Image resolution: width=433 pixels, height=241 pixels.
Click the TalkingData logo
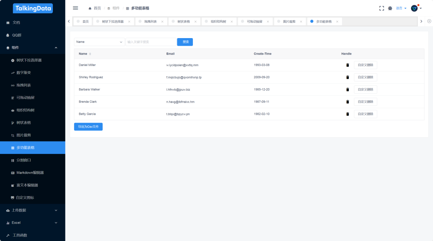point(33,8)
